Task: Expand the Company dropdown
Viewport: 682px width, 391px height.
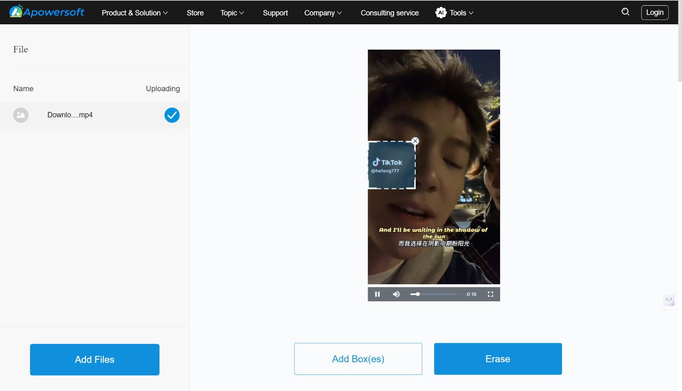Action: [323, 13]
